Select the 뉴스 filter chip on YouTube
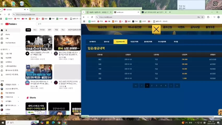 point(35,30)
